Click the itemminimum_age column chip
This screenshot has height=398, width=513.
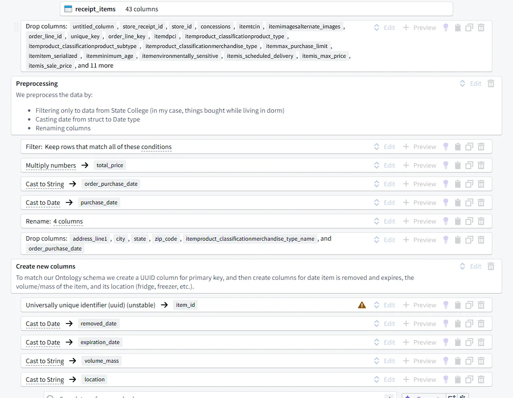coord(109,56)
